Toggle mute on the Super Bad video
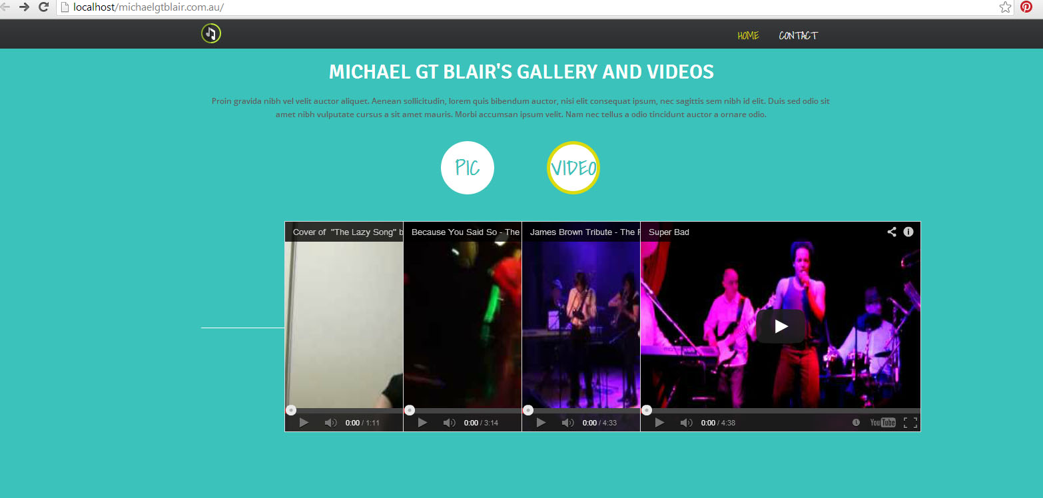1043x498 pixels. 686,423
